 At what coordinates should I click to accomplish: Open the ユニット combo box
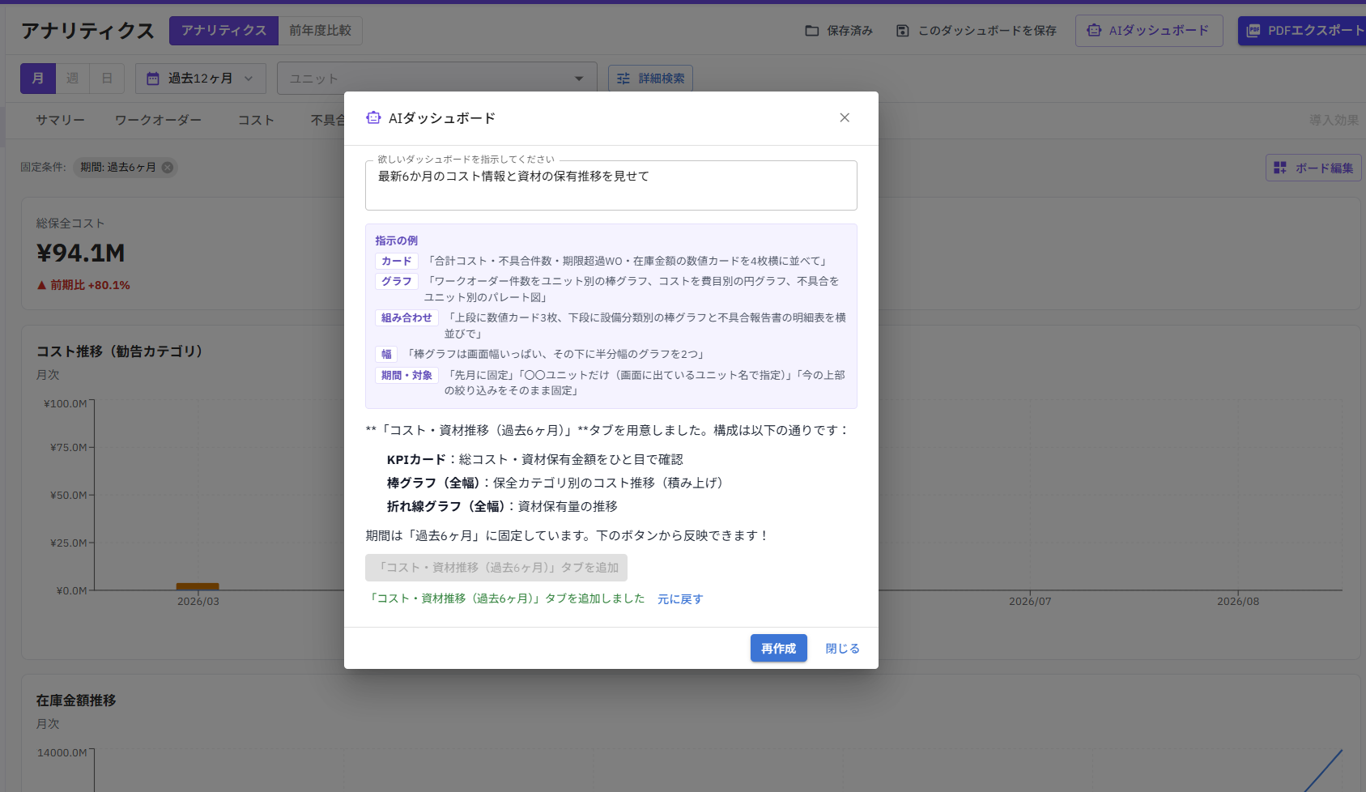[436, 79]
